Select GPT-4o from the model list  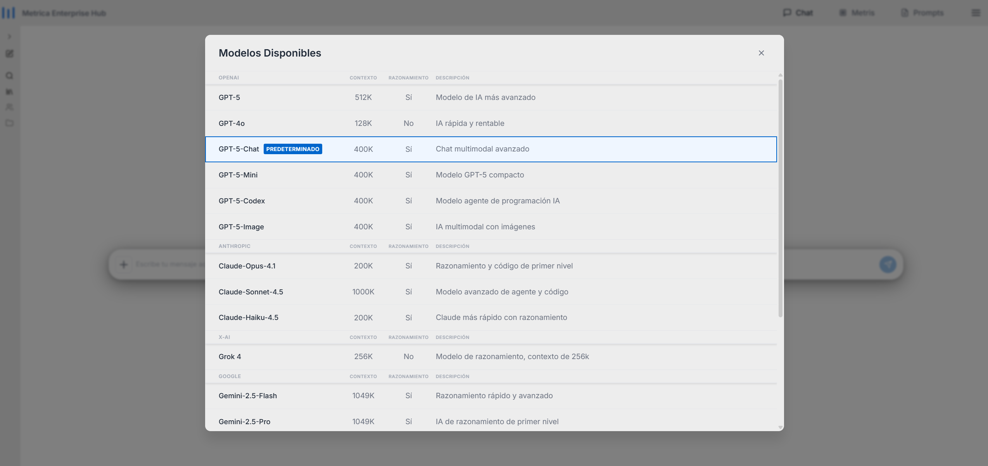[x=491, y=123]
